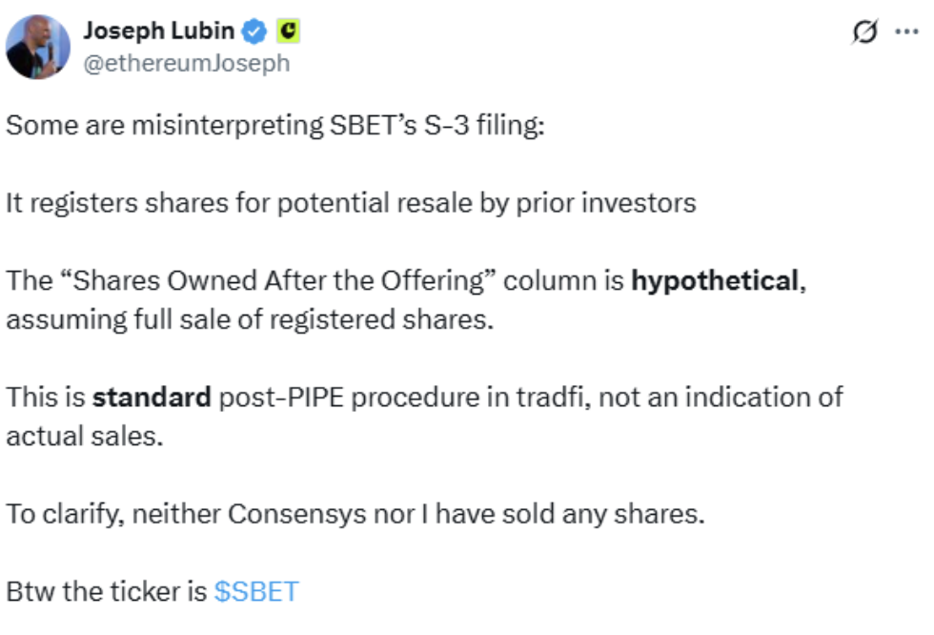Click the bold word "hypothetical"
The image size is (934, 635).
click(715, 280)
